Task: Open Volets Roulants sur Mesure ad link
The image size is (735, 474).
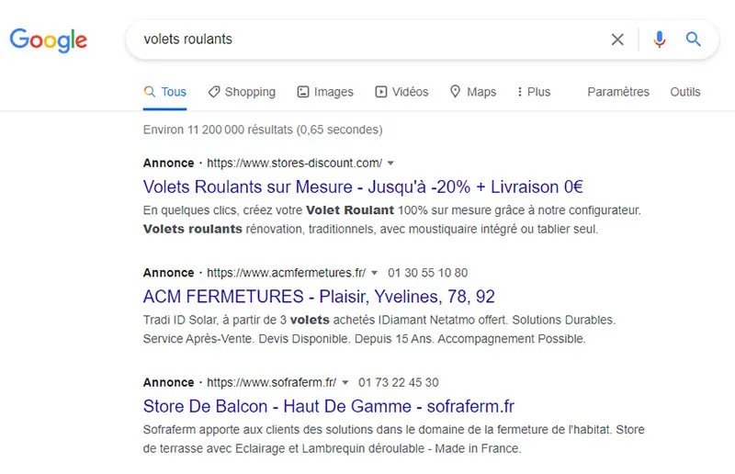Action: coord(363,186)
